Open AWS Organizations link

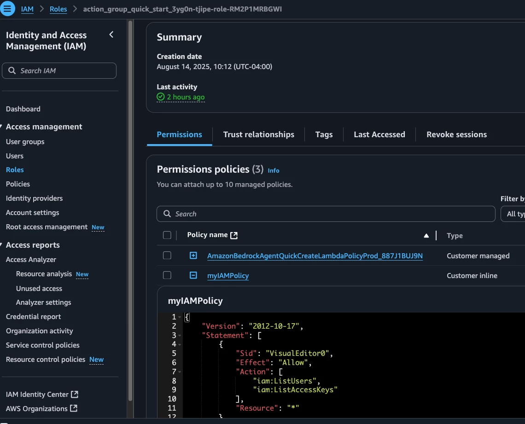tap(37, 409)
